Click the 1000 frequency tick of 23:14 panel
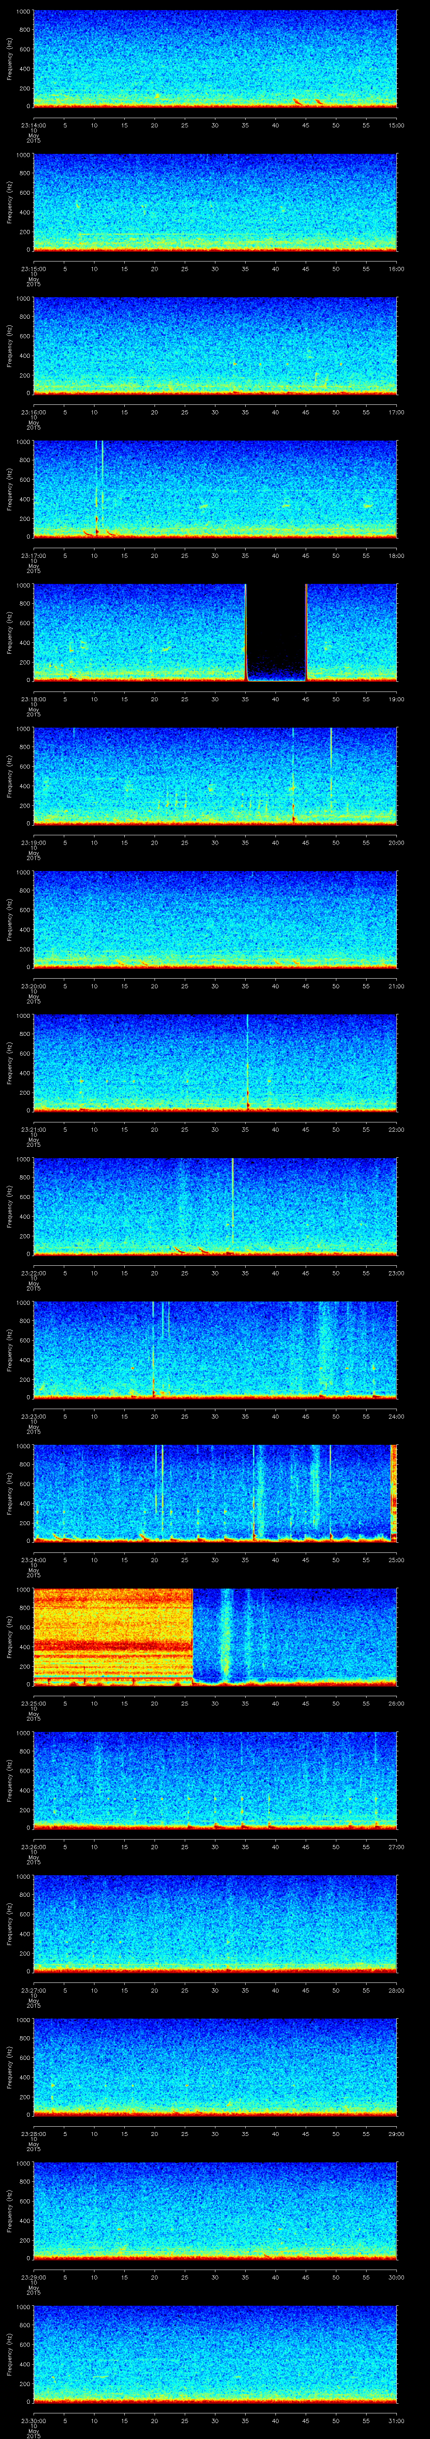The width and height of the screenshot is (430, 2439). 23,12
